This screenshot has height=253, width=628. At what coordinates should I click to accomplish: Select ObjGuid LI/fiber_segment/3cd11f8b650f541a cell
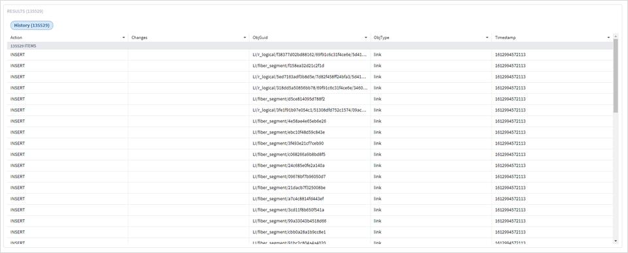(310, 210)
